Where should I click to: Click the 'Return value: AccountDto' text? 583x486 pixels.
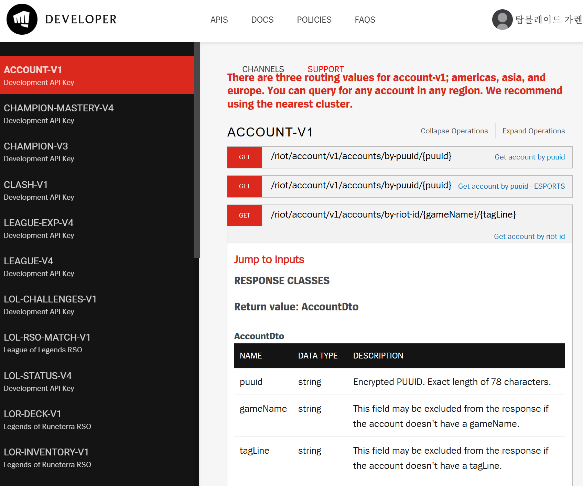[x=296, y=307]
